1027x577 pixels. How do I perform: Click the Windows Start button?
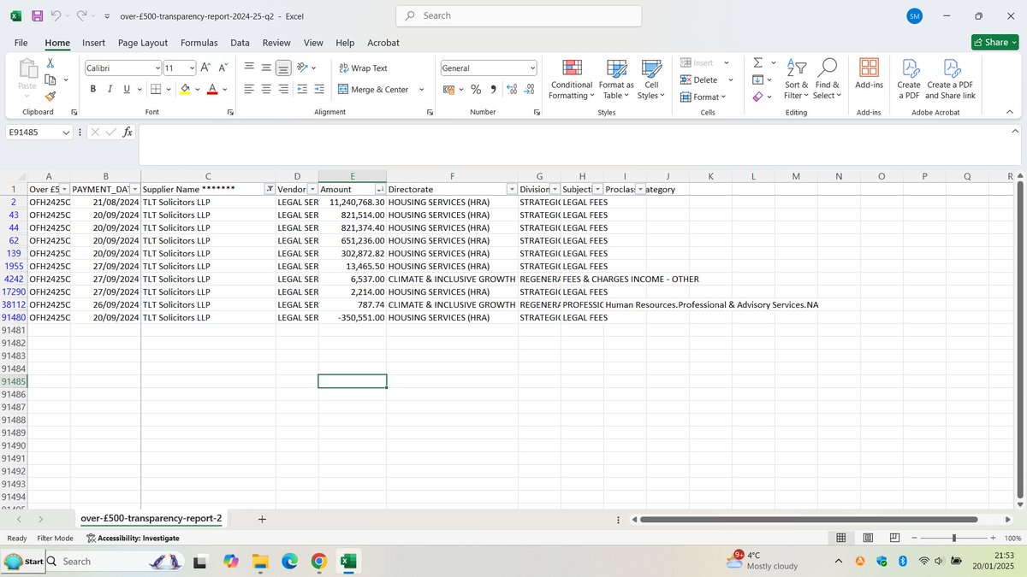pos(23,562)
